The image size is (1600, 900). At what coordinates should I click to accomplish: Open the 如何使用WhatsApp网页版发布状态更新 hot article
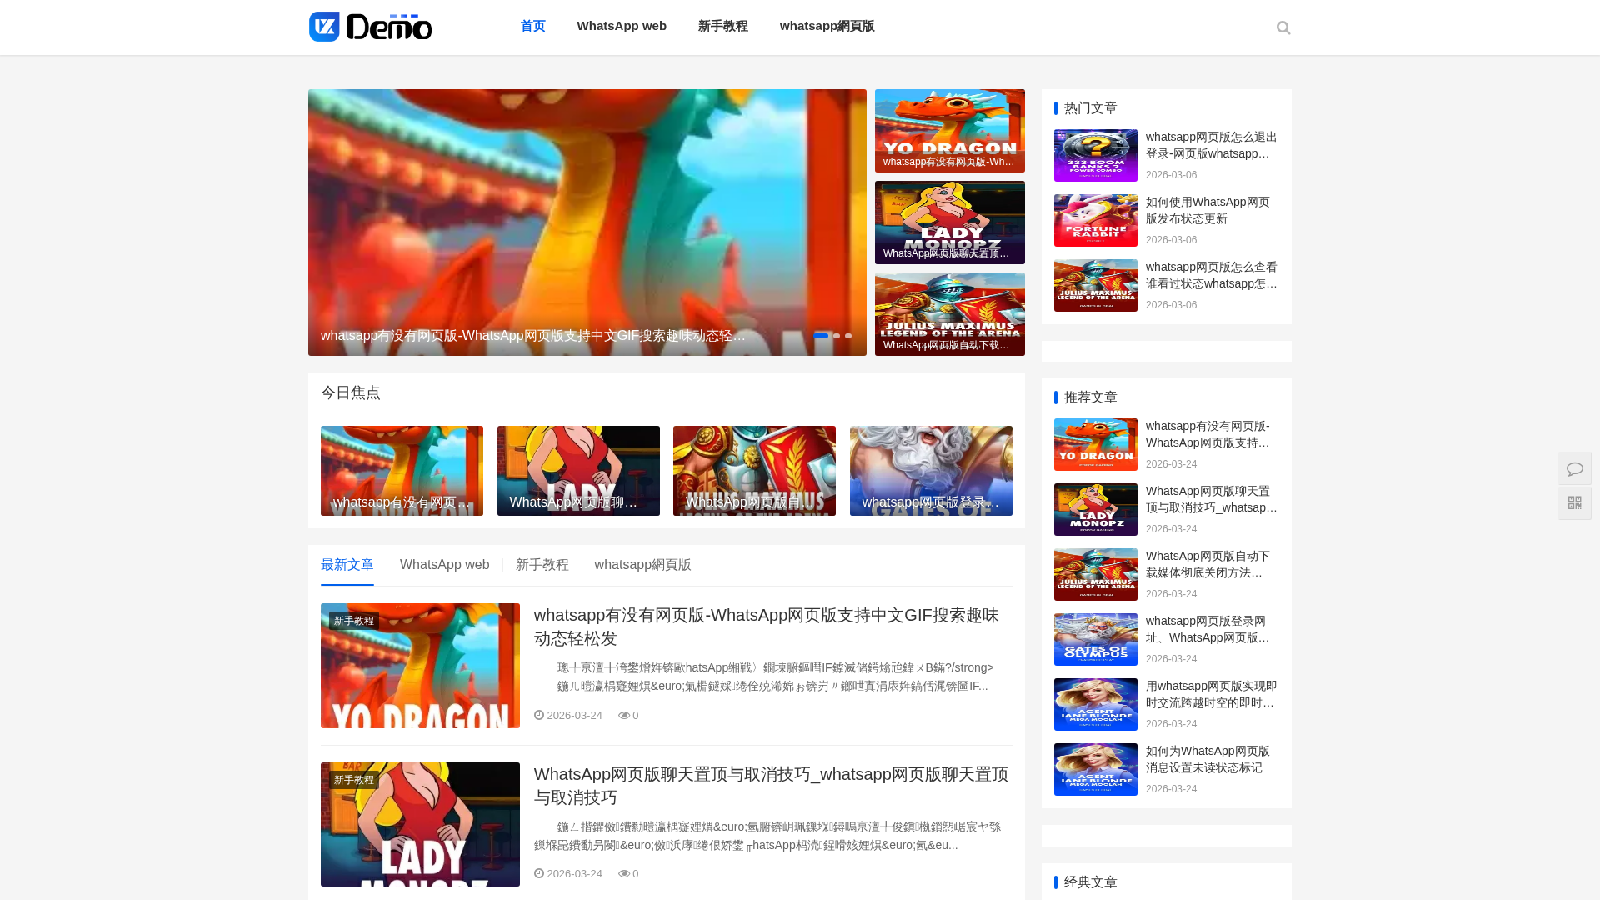1207,210
